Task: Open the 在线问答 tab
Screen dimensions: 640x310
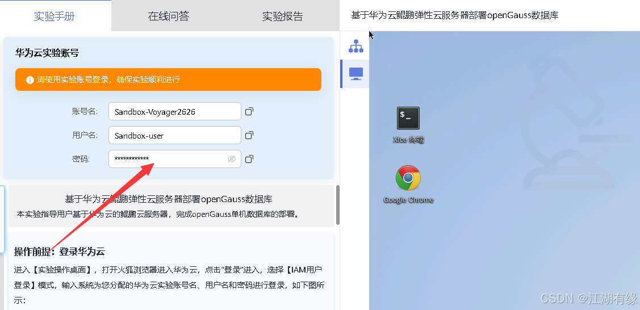Action: (x=169, y=16)
